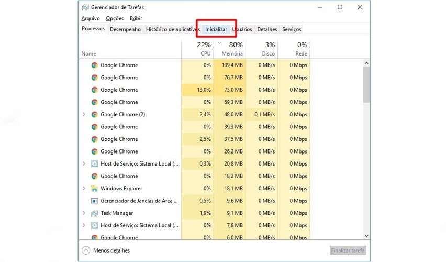Click Chrome icon on 59,3 MB row

[94, 102]
